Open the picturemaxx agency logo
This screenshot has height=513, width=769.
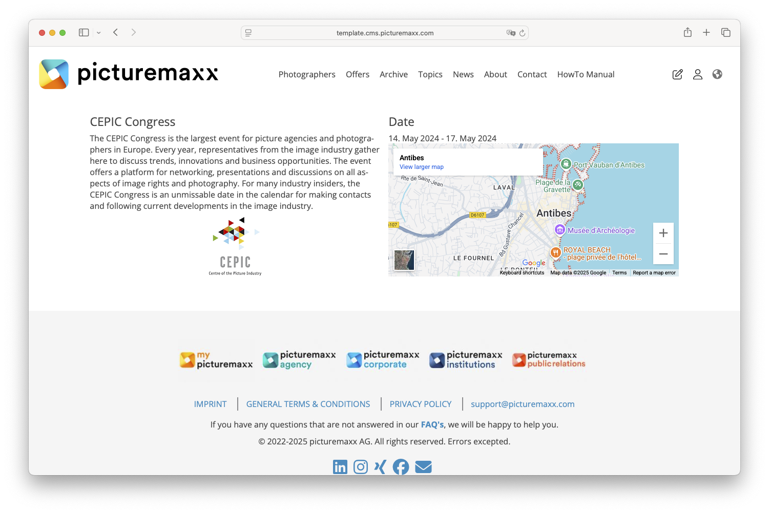299,360
